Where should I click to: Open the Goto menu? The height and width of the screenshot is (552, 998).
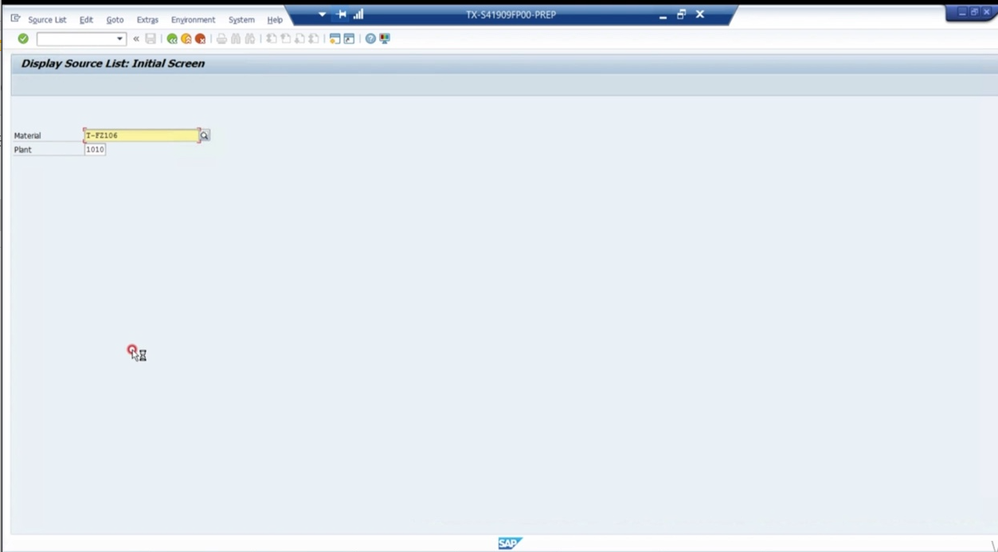point(115,20)
